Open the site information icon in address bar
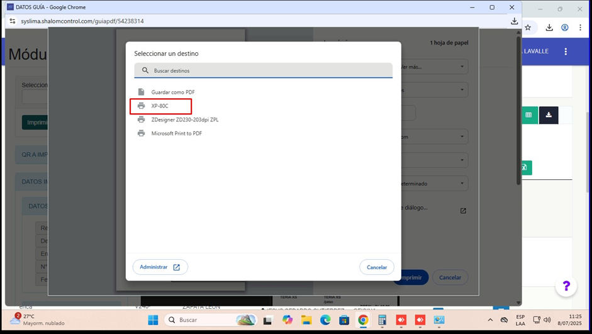 (13, 21)
